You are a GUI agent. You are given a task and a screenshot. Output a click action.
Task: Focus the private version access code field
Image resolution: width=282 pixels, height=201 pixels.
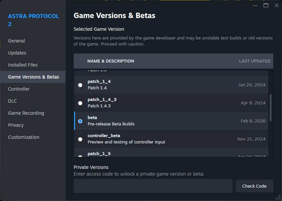click(x=153, y=186)
